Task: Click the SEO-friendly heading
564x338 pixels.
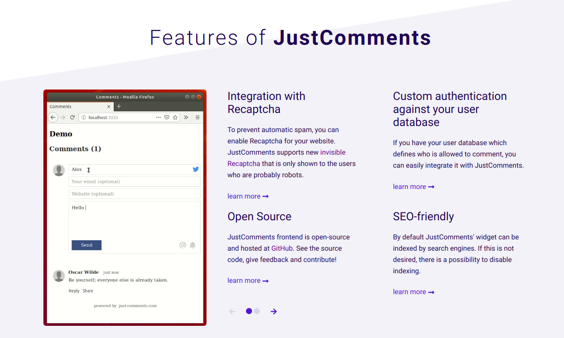Action: click(x=423, y=216)
